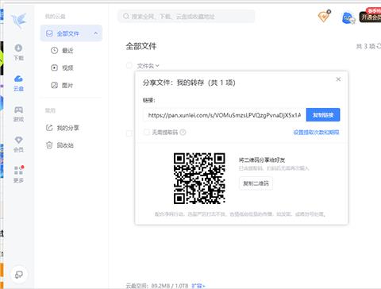Click the QR code image
The width and height of the screenshot is (381, 289).
click(x=199, y=178)
